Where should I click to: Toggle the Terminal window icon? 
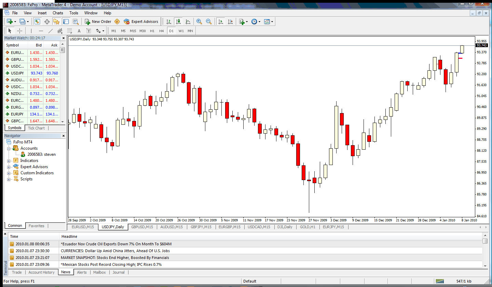pos(66,22)
